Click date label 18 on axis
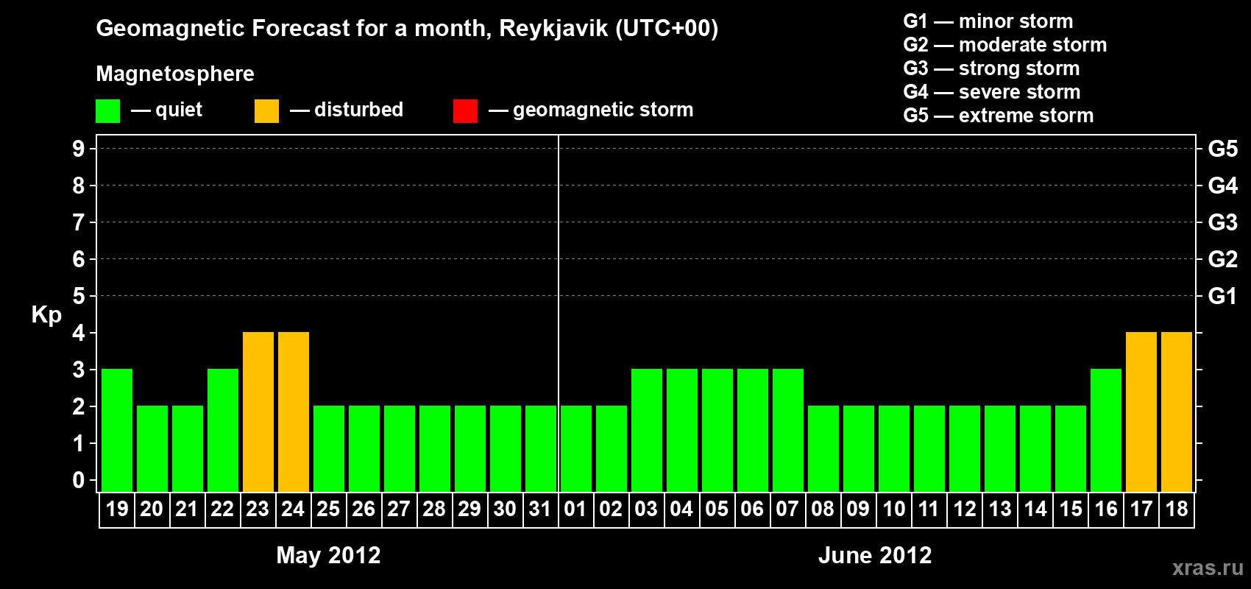The image size is (1251, 589). (1177, 509)
